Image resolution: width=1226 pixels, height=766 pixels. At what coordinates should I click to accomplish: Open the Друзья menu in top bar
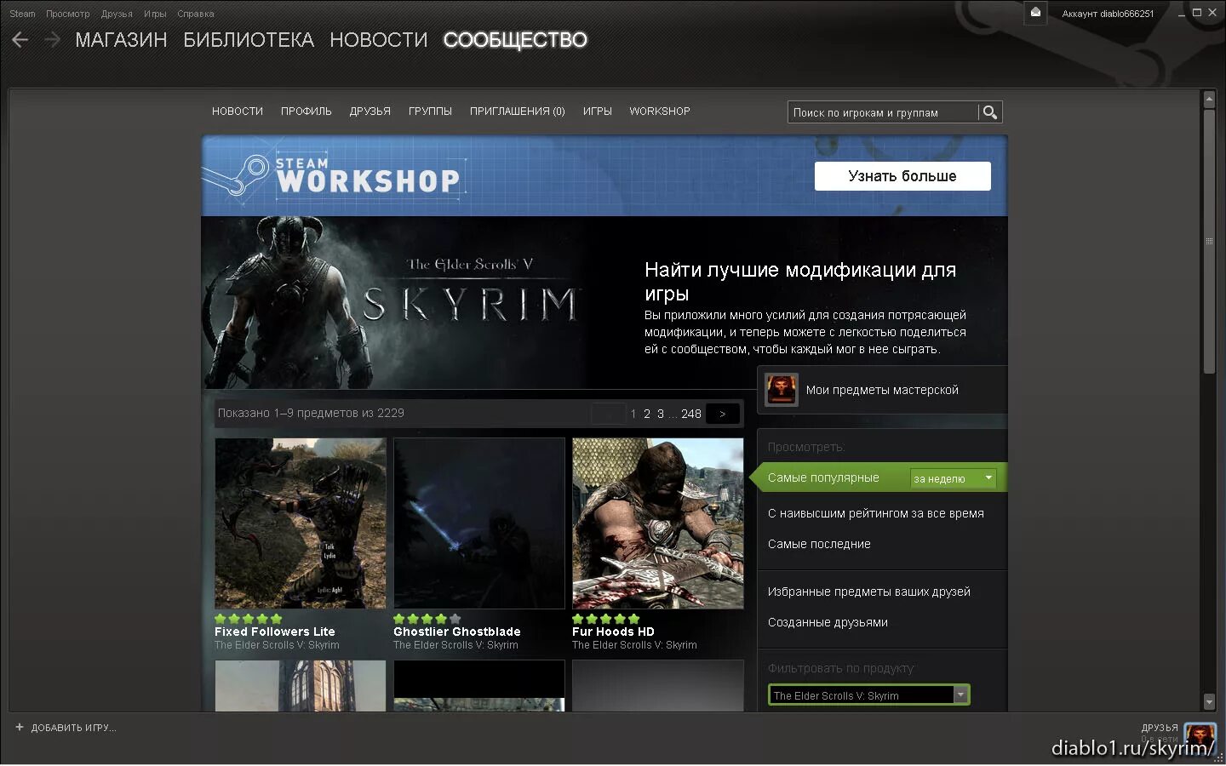[117, 14]
